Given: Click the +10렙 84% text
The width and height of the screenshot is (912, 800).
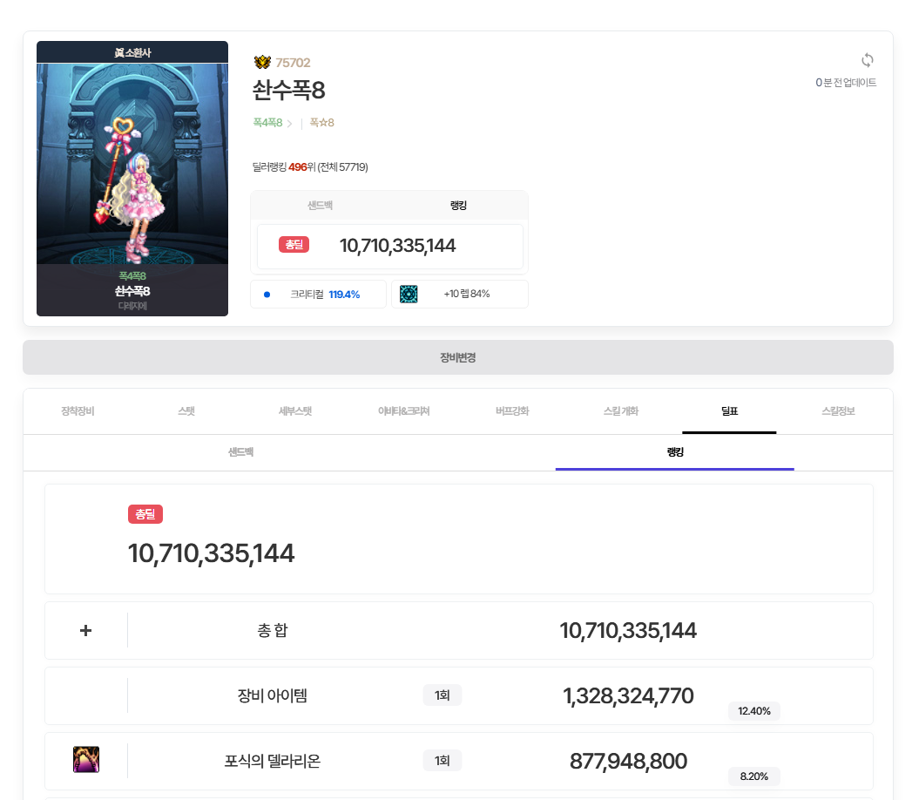Looking at the screenshot, I should click(467, 294).
